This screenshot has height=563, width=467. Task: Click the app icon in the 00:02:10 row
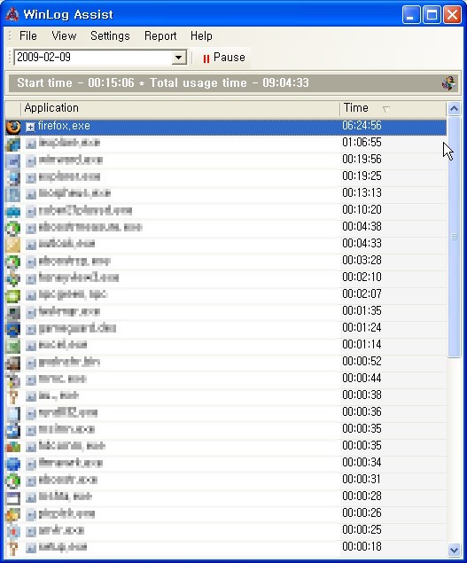pyautogui.click(x=13, y=278)
